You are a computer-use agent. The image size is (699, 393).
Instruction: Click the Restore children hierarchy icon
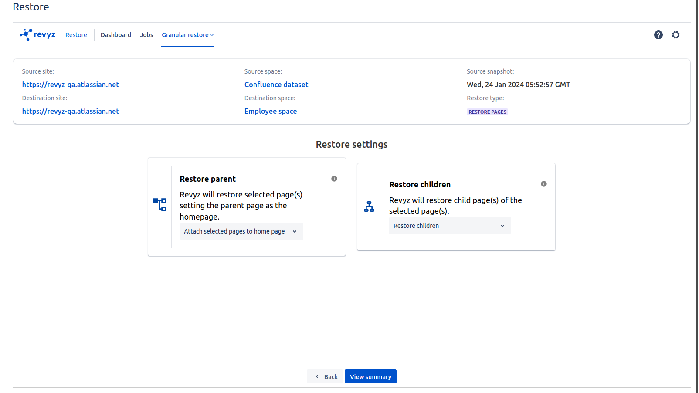click(x=369, y=207)
